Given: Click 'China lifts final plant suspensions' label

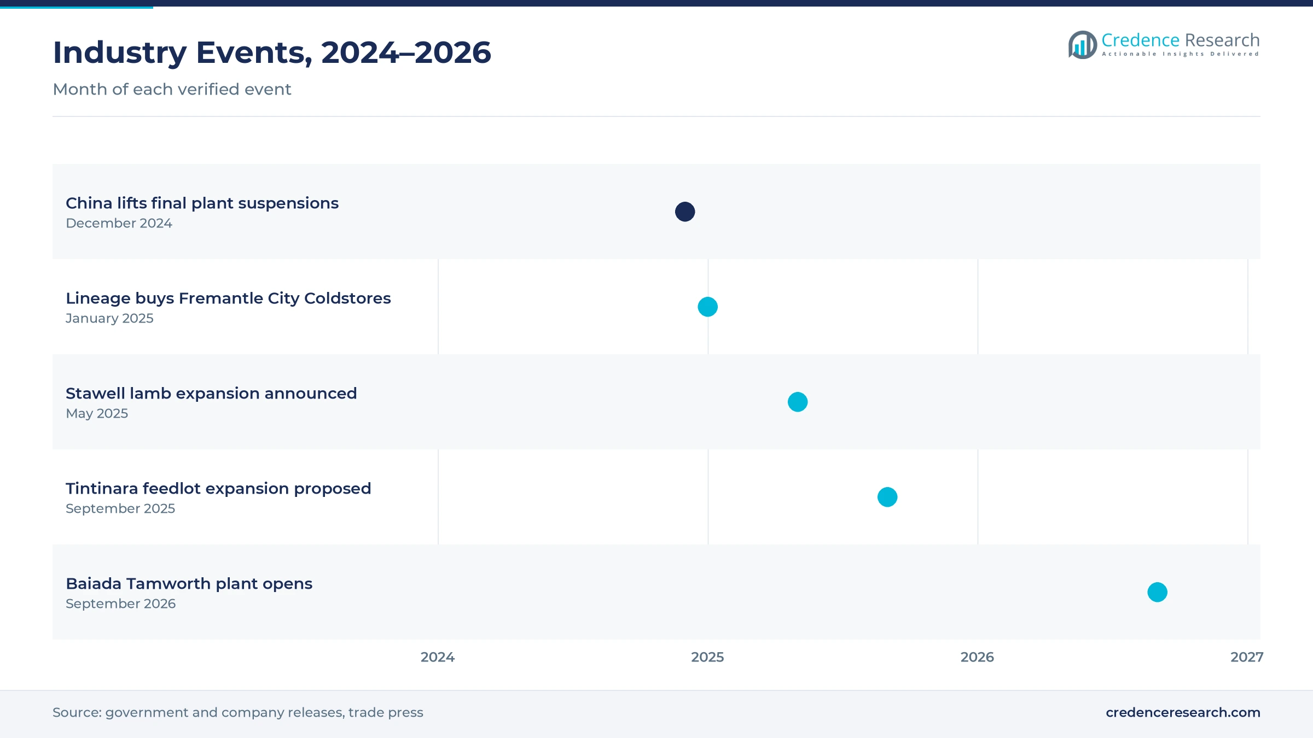Looking at the screenshot, I should point(202,203).
